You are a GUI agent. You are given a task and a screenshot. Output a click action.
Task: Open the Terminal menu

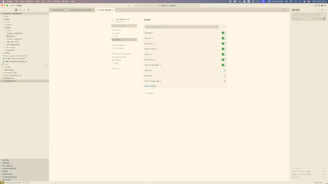(56, 1)
